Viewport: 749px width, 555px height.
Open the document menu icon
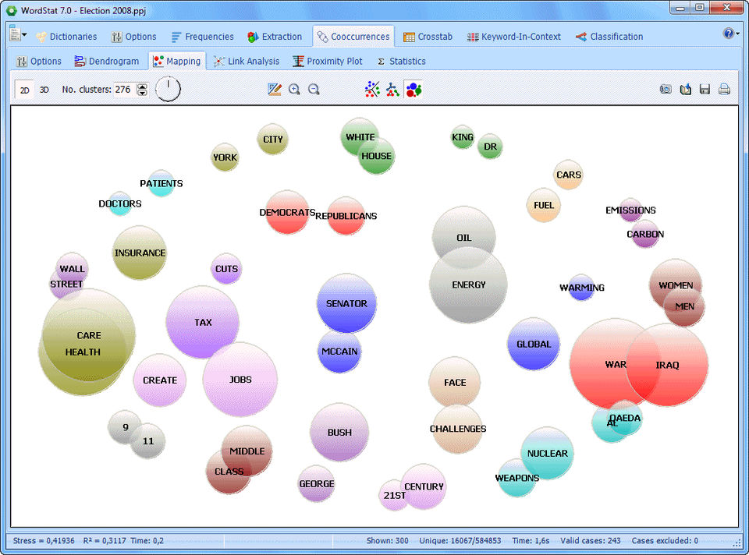(x=16, y=34)
